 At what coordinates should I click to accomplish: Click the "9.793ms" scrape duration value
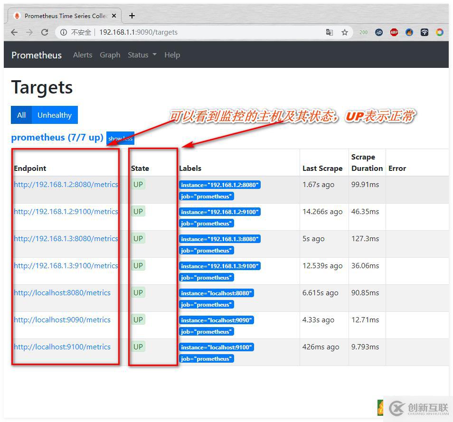365,347
